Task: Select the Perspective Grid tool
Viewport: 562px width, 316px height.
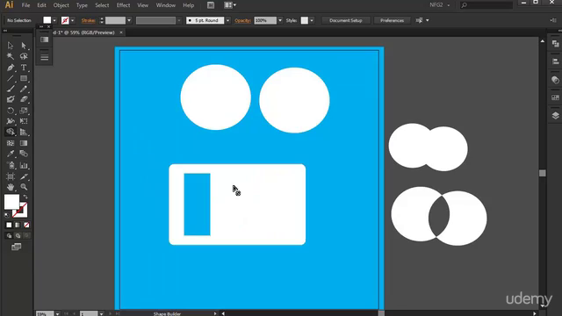Action: 24,132
